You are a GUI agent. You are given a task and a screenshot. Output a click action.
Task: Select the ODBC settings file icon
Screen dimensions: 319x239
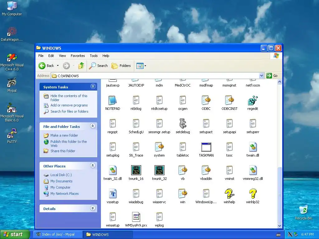pos(206,100)
